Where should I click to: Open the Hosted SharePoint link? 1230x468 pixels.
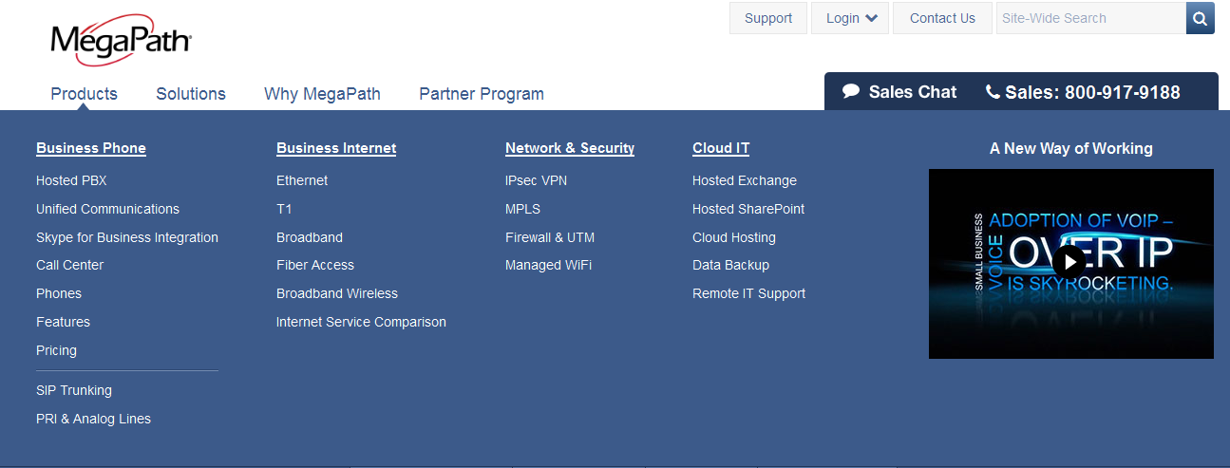pos(748,209)
